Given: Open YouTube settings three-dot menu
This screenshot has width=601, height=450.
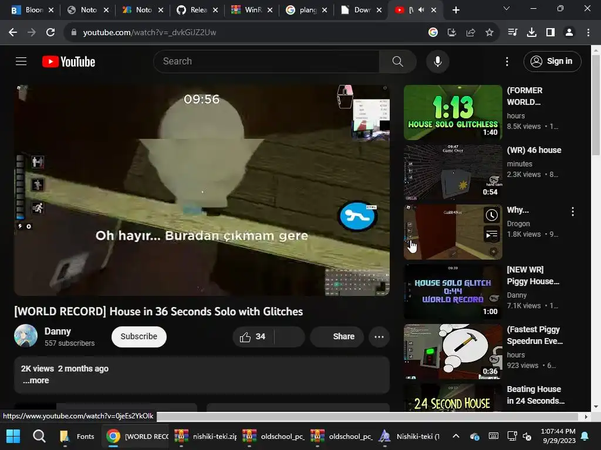Looking at the screenshot, I should (507, 61).
